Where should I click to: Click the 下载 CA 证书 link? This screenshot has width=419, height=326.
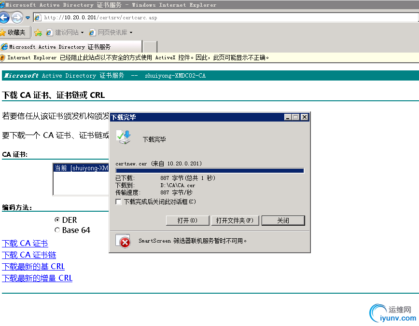pos(25,243)
